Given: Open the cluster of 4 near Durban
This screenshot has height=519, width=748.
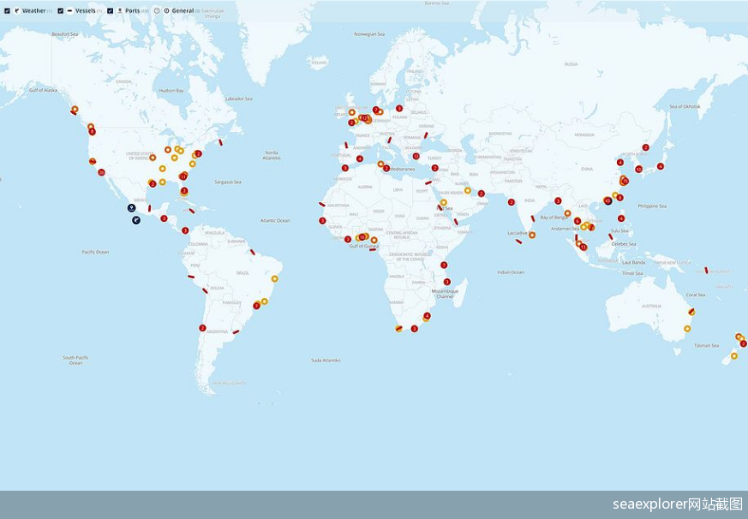Looking at the screenshot, I should tap(427, 316).
